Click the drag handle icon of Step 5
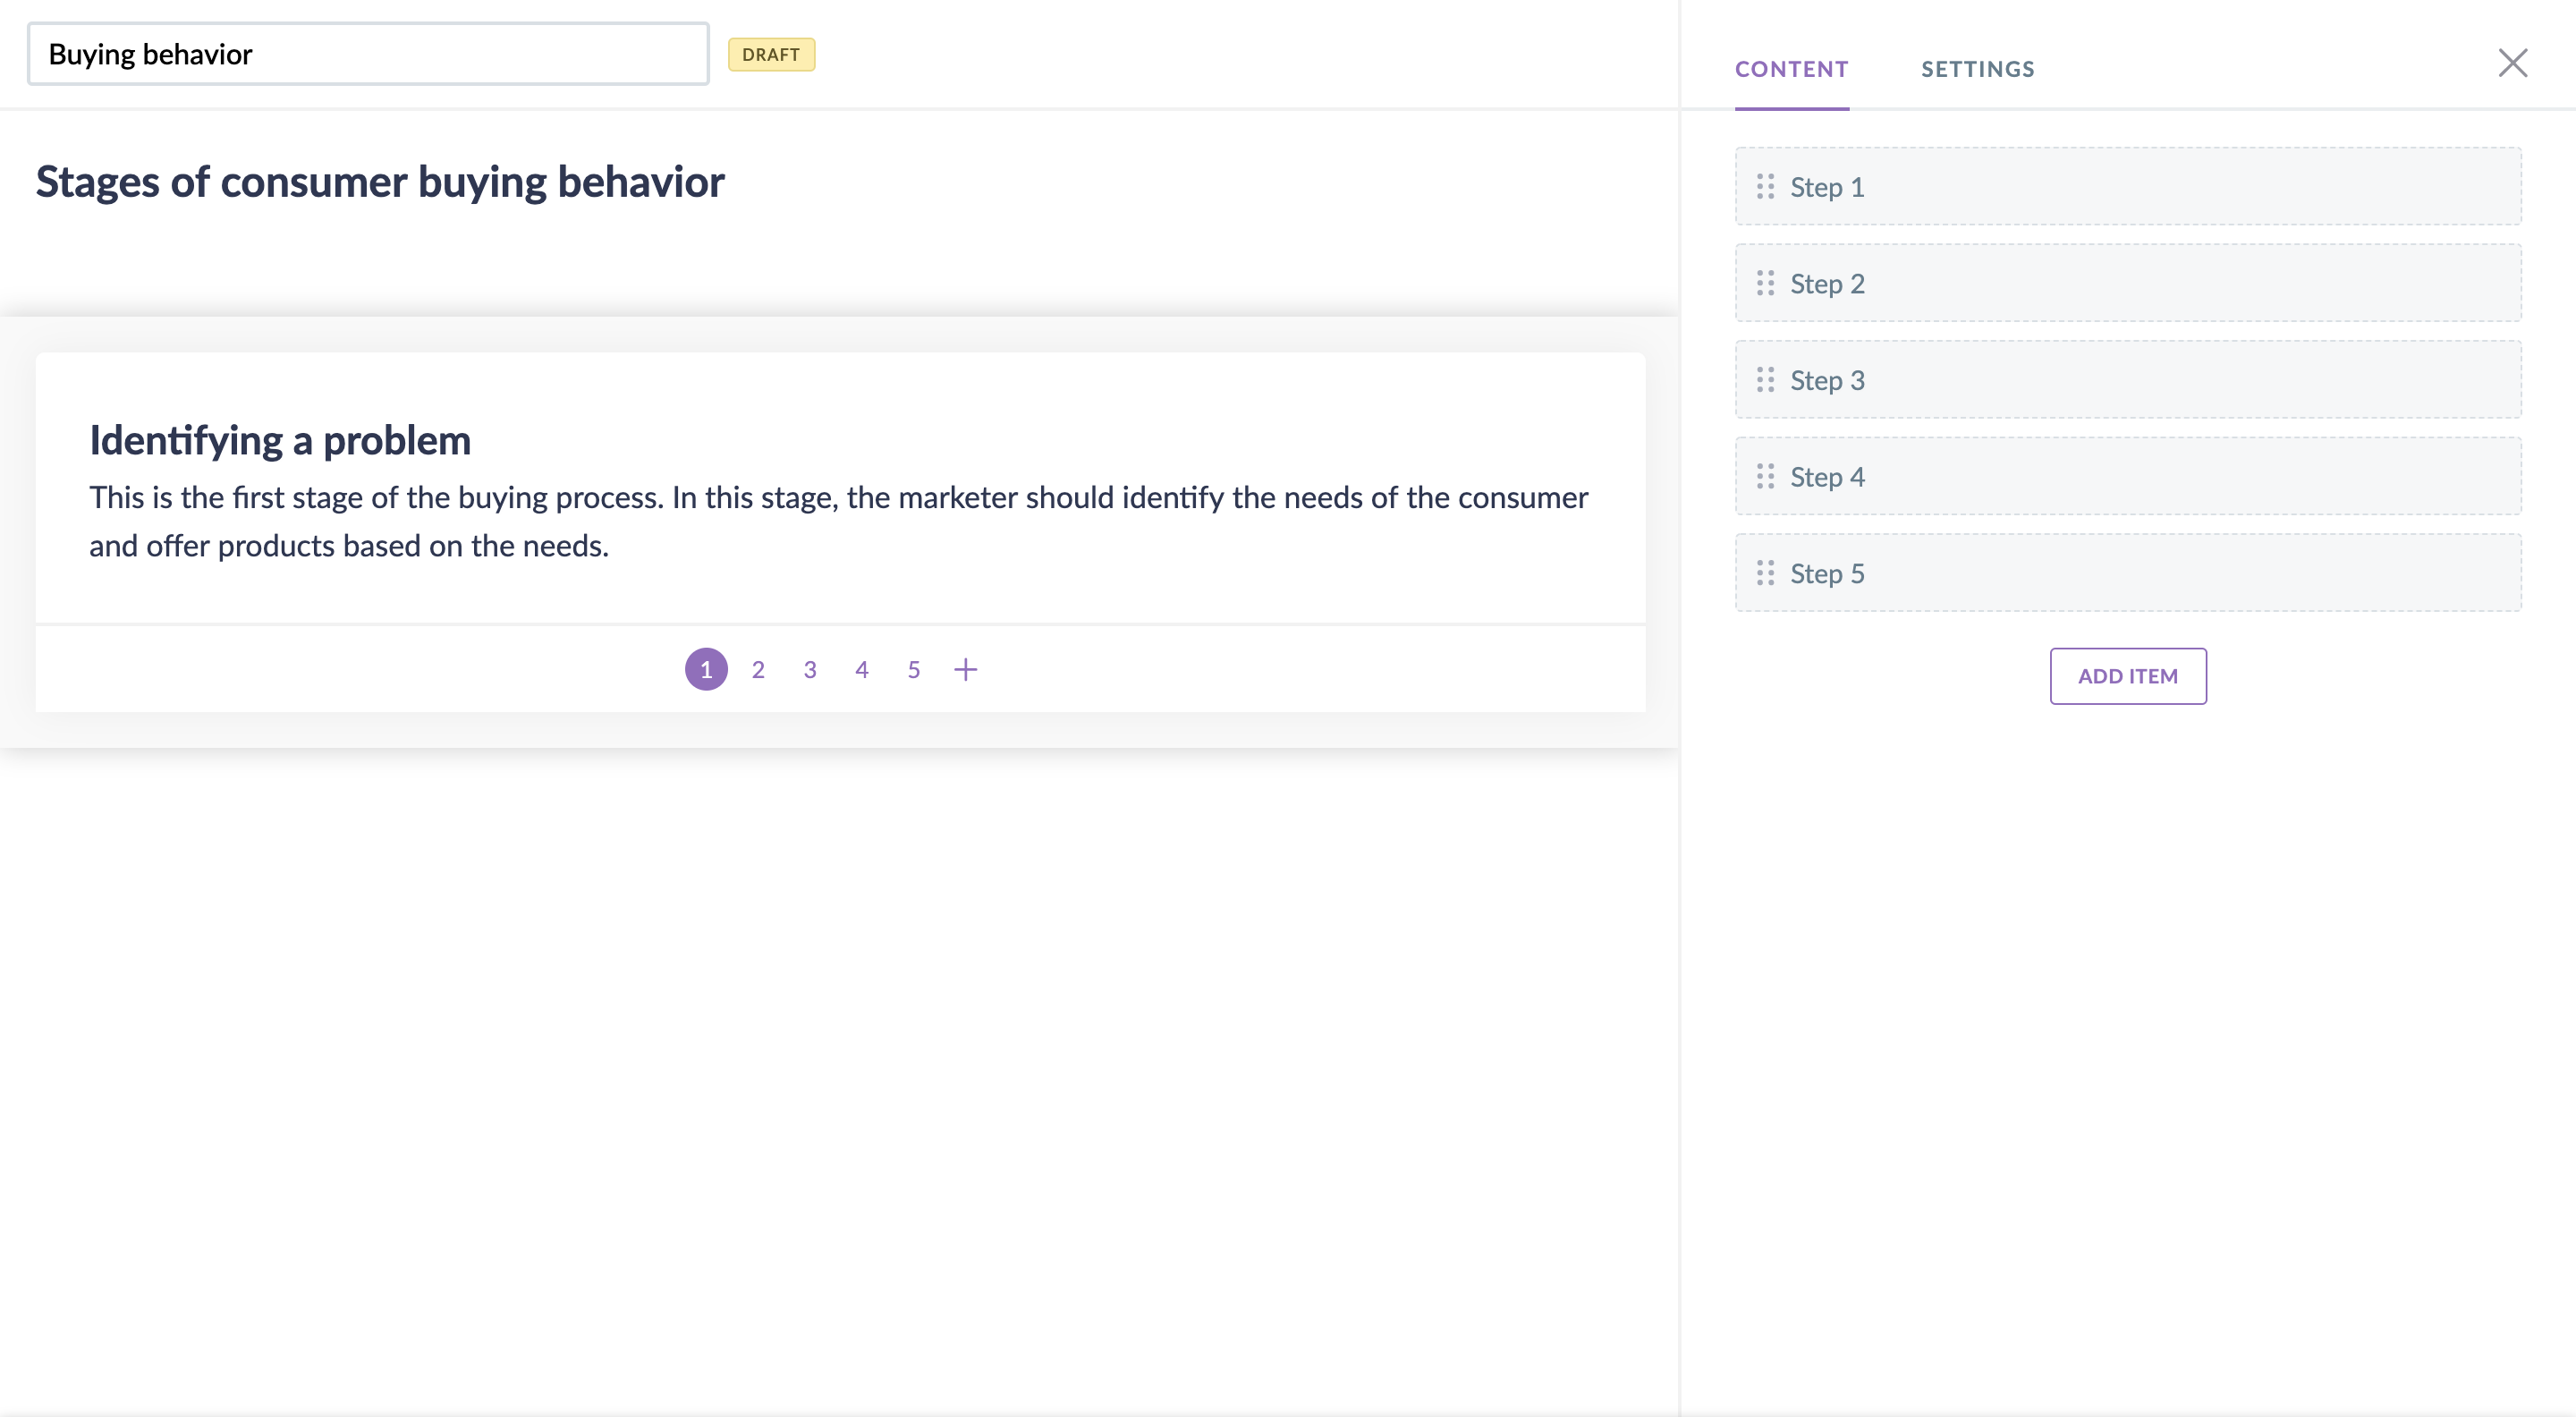2576x1417 pixels. pyautogui.click(x=1765, y=573)
